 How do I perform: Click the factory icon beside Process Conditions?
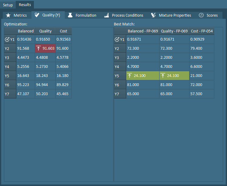tap(107, 15)
